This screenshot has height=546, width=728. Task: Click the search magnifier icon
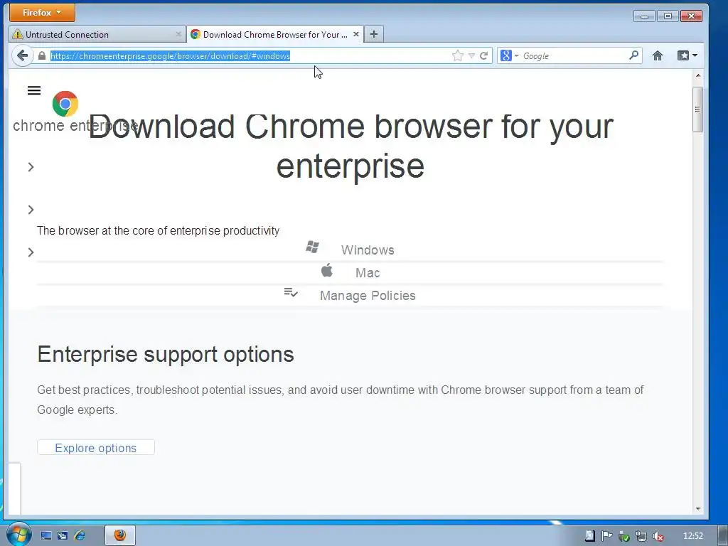click(x=633, y=55)
